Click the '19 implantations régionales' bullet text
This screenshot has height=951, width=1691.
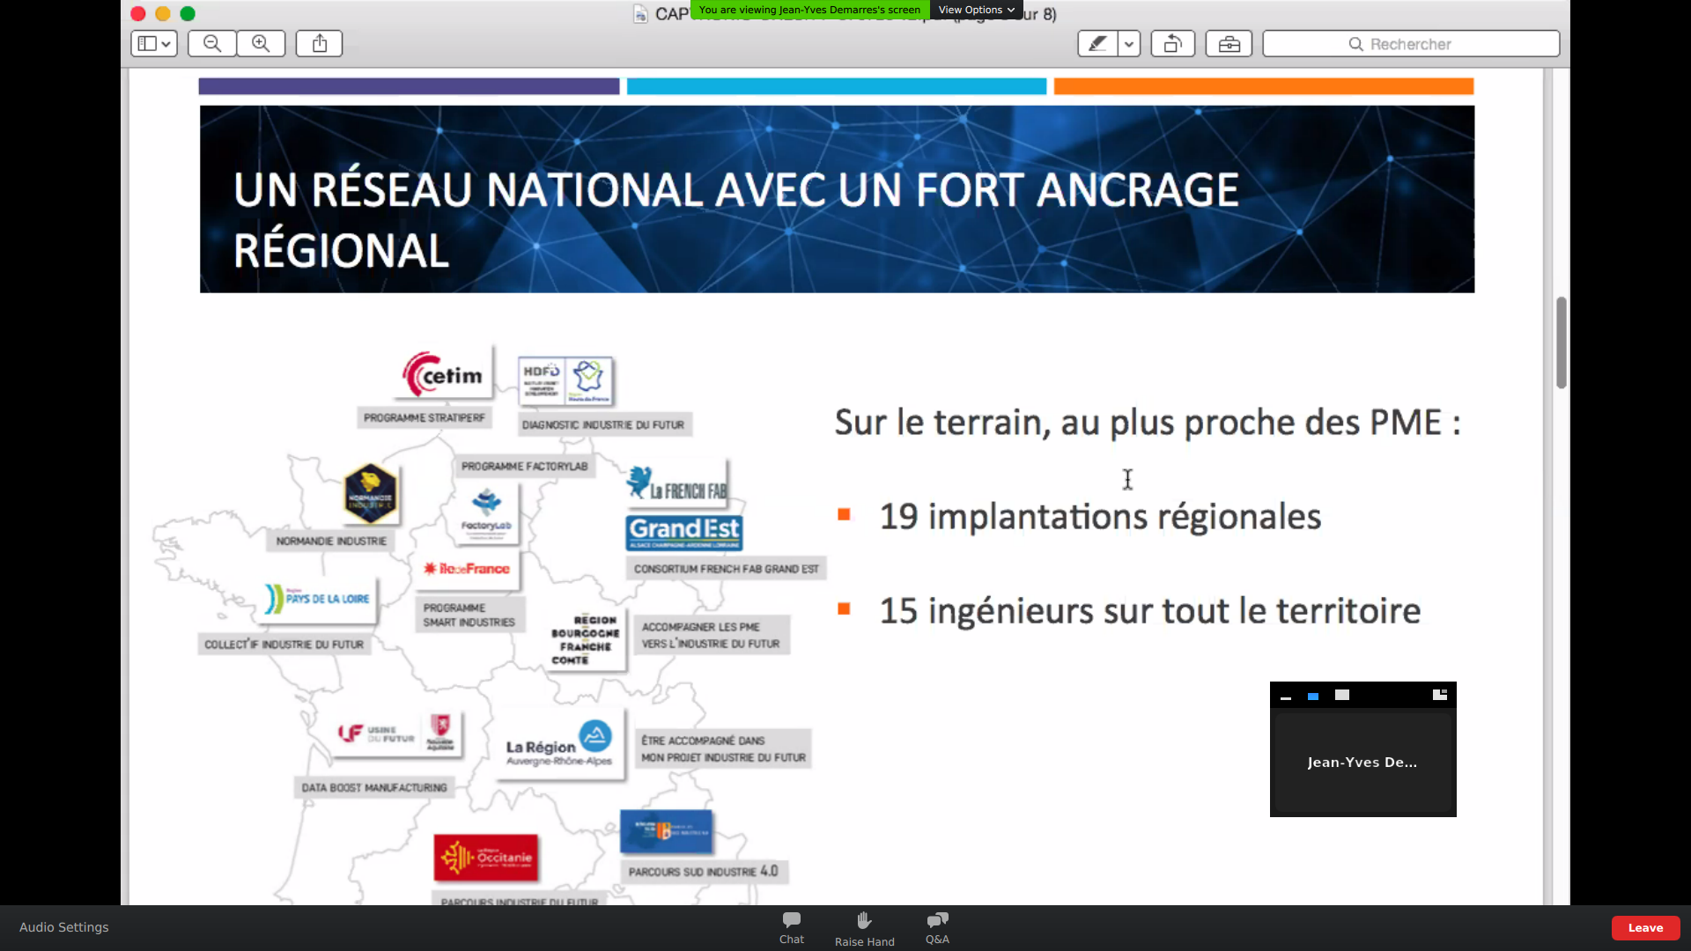(1100, 517)
